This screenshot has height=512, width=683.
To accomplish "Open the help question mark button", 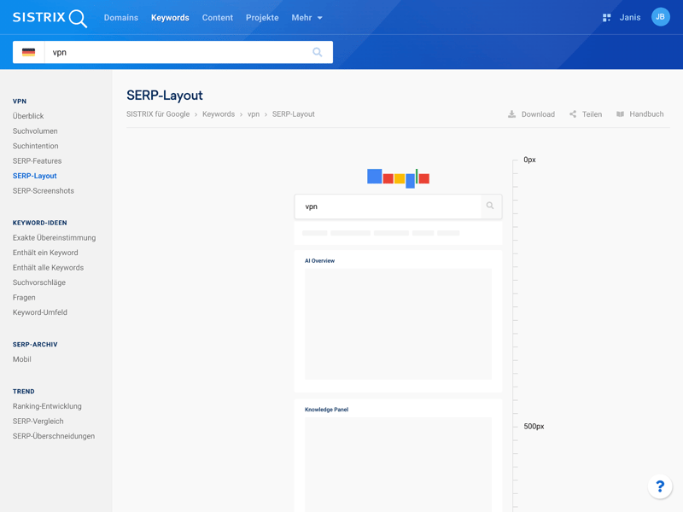I will coord(660,486).
